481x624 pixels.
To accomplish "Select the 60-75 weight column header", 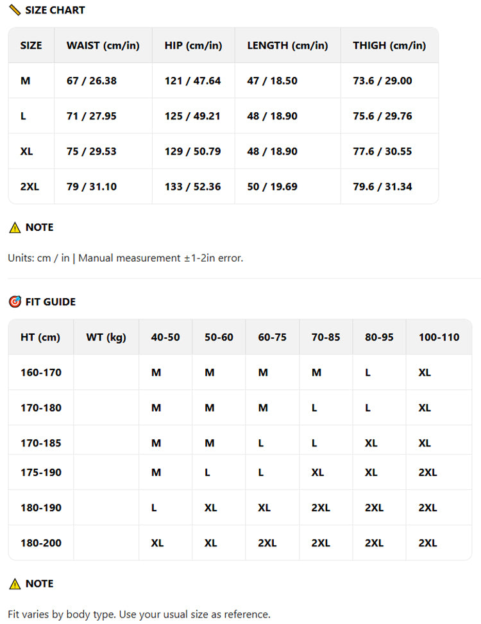I will 273,337.
